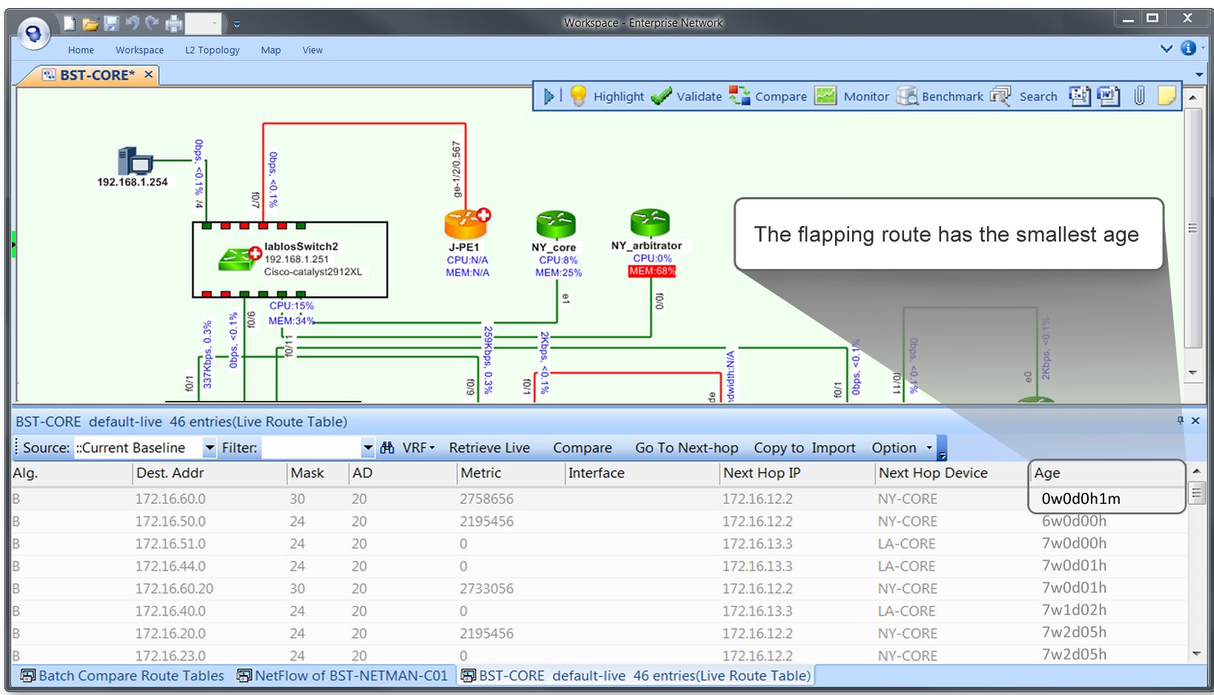Close the BST-CORE* map tab
This screenshot has width=1214, height=695.
[148, 74]
